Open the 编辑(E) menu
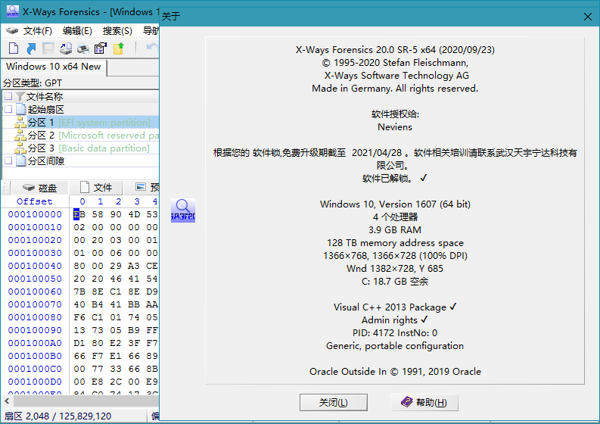The width and height of the screenshot is (600, 424). pos(77,30)
